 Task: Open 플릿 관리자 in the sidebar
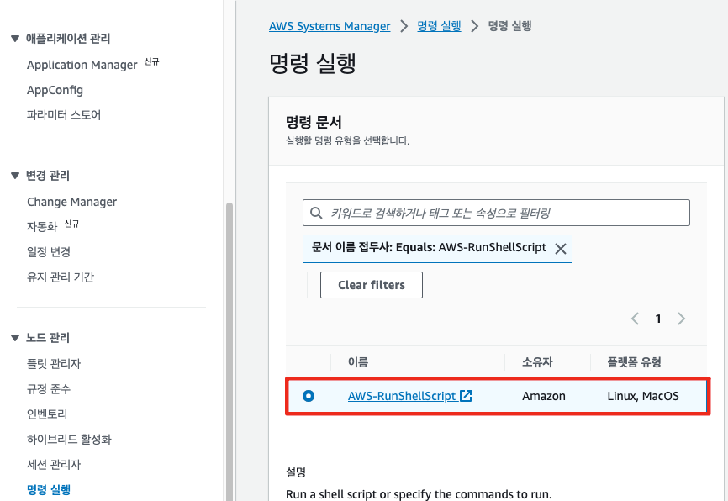point(54,364)
